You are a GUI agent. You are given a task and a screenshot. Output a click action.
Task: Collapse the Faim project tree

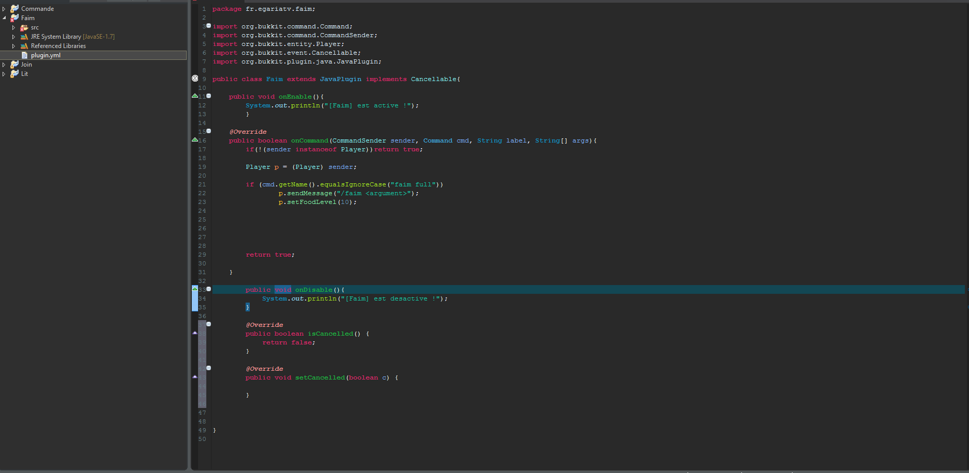pyautogui.click(x=4, y=18)
